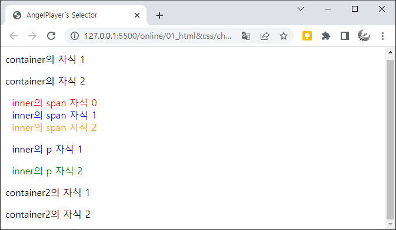
Task: Open the Chrome three-dot menu
Action: (x=382, y=36)
